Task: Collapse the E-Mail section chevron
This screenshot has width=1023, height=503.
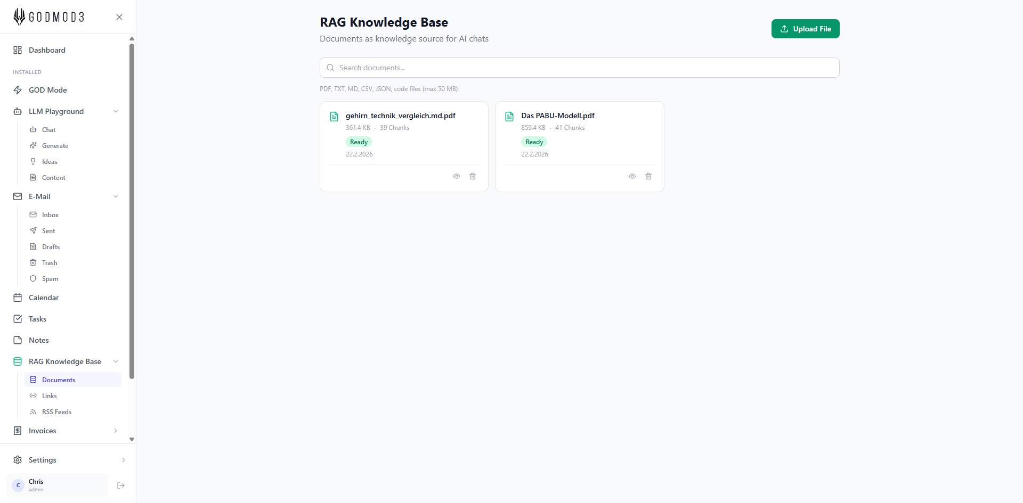Action: point(116,196)
